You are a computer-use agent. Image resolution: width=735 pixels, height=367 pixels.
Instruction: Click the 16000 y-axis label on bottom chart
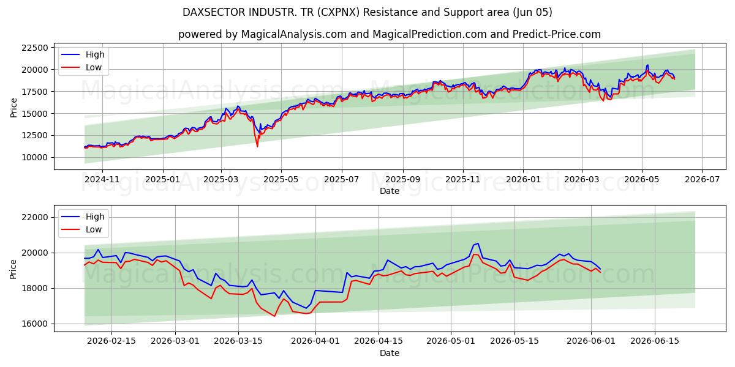coord(35,324)
